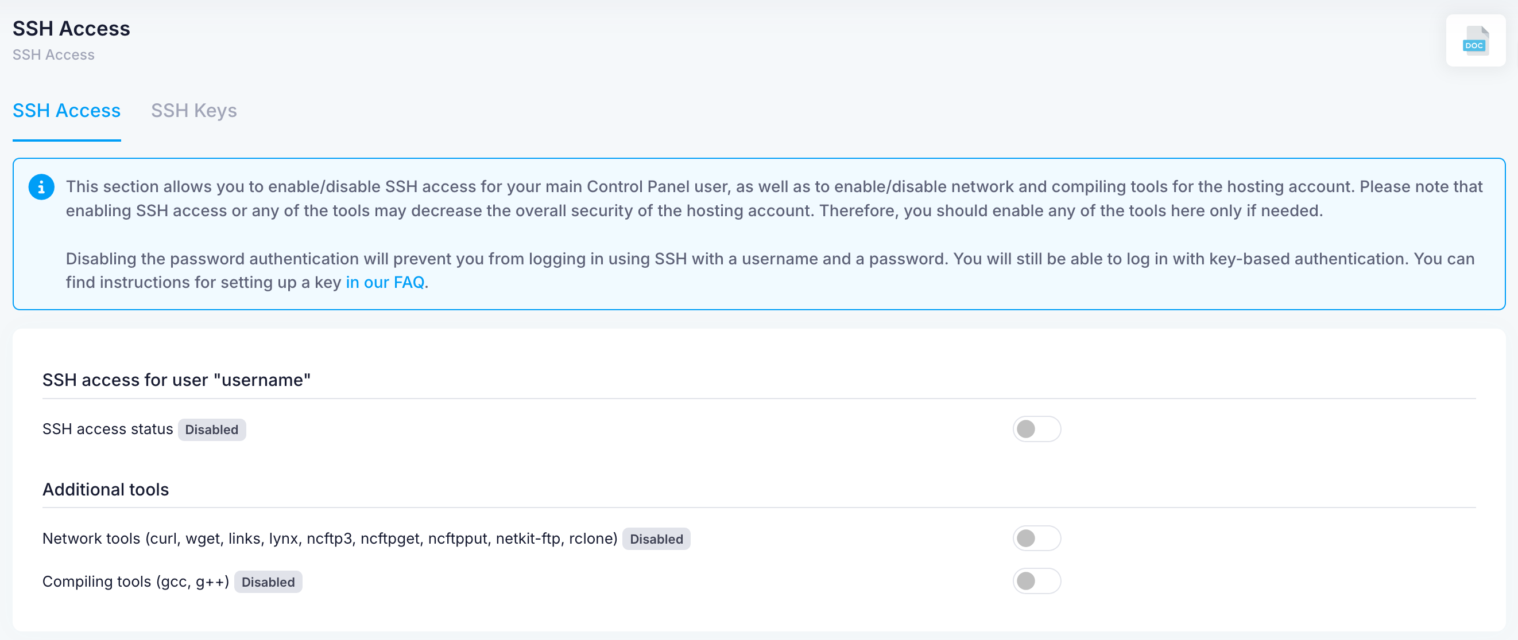Image resolution: width=1518 pixels, height=640 pixels.
Task: Switch to the SSH Keys tab
Action: [x=194, y=111]
